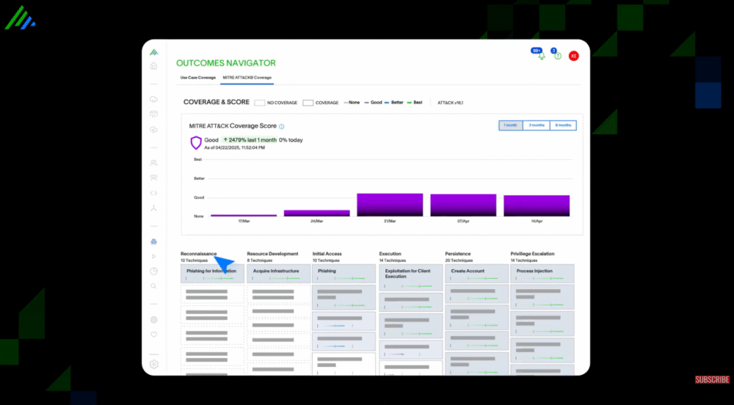This screenshot has height=405, width=734.
Task: Click the ATT&CK v16.1 version label
Action: [451, 103]
